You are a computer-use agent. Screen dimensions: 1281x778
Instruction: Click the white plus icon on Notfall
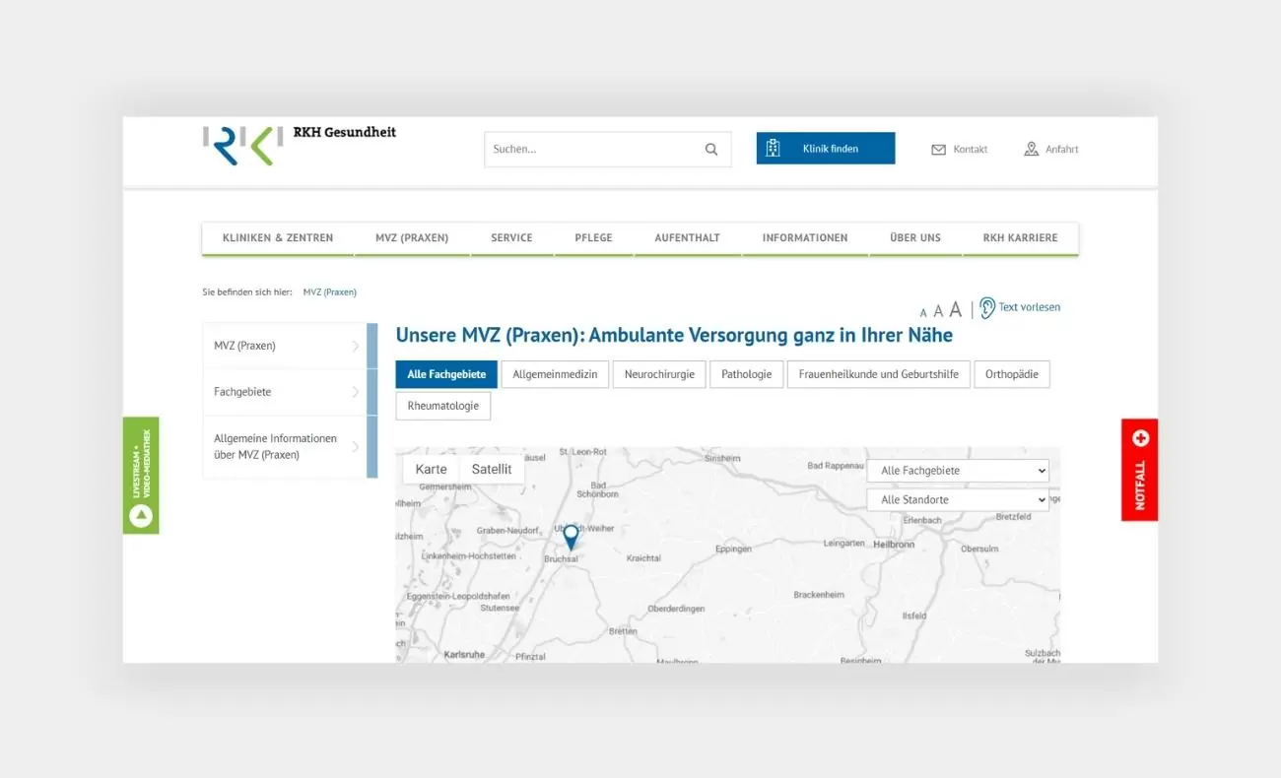[1140, 438]
